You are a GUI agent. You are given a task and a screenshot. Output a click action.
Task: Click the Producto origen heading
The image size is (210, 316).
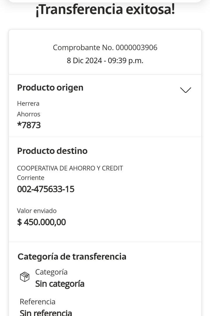click(50, 87)
